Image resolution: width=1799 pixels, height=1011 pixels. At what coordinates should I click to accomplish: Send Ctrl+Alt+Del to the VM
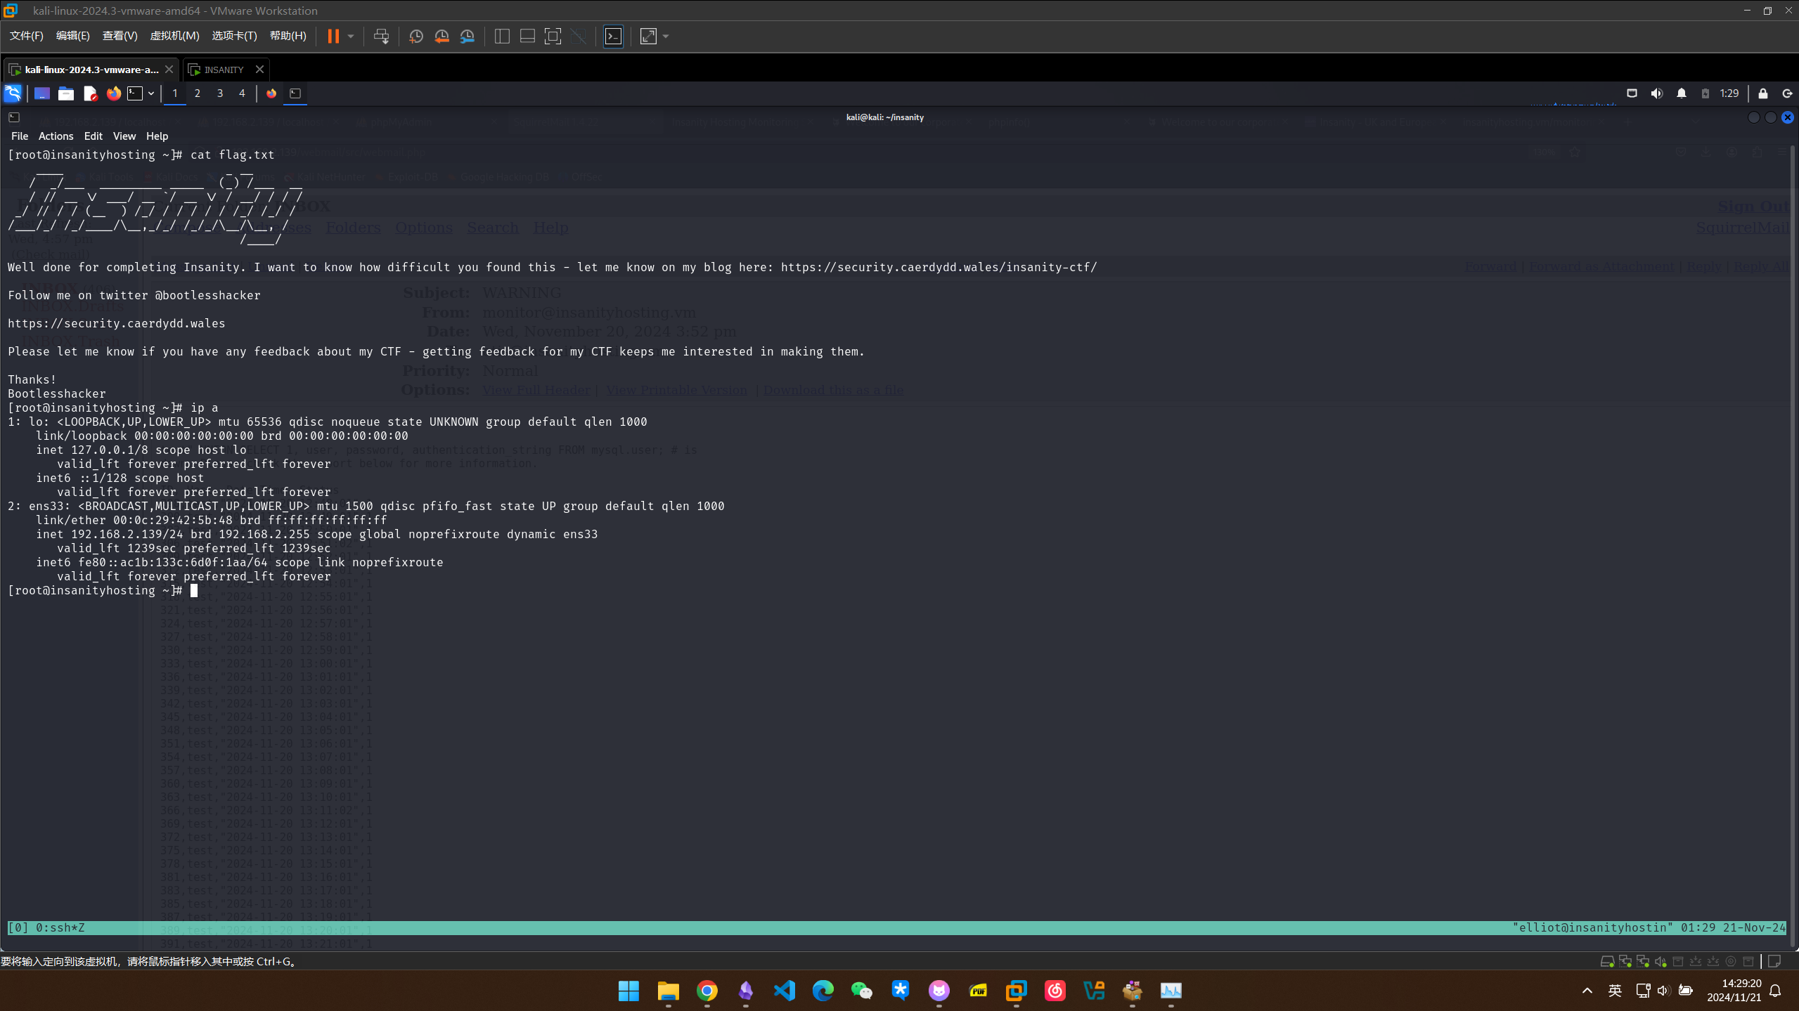point(381,37)
